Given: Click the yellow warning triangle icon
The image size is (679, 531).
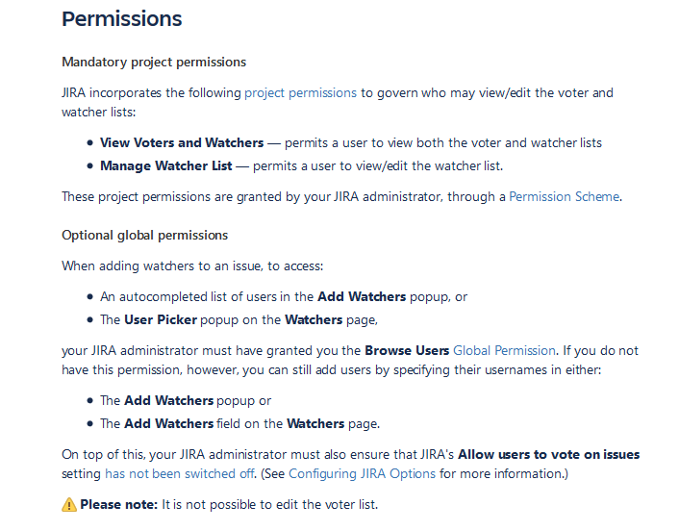Looking at the screenshot, I should coord(69,505).
